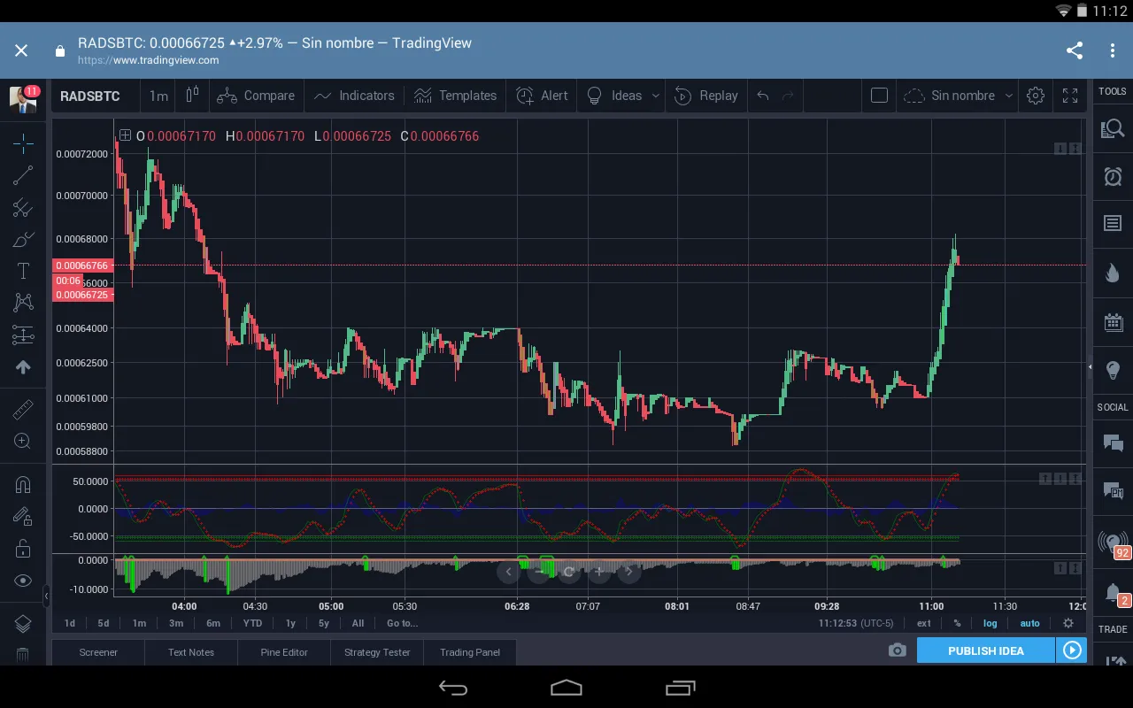
Task: Take a chart snapshot with camera
Action: coord(898,650)
